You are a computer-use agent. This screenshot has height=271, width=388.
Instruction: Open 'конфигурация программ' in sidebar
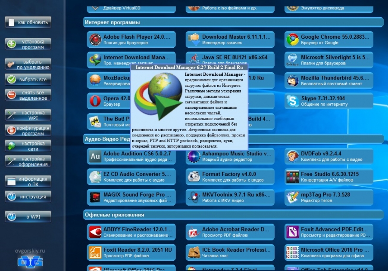coord(28,131)
